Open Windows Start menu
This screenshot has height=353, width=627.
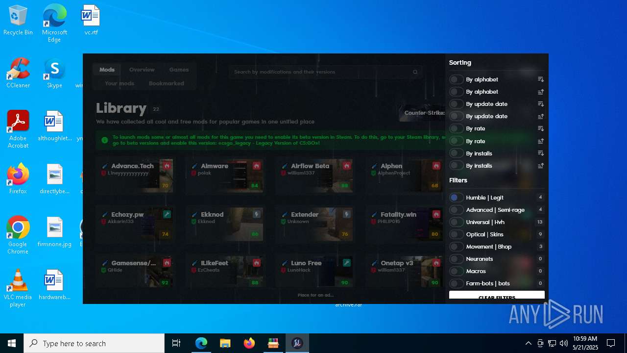[12, 343]
